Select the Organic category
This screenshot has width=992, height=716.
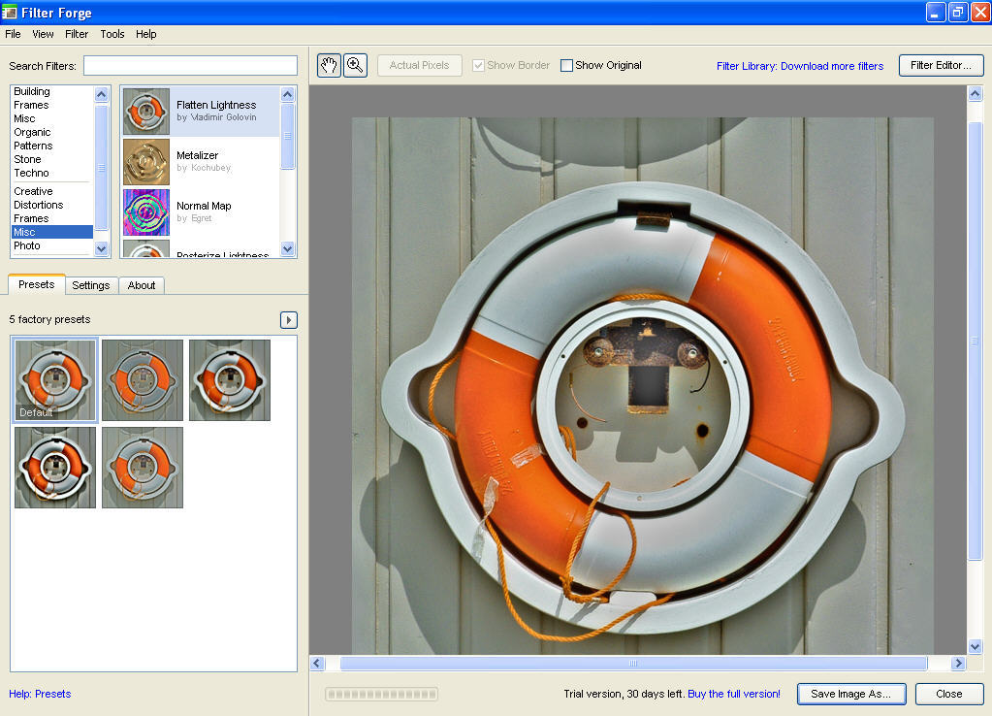point(32,132)
